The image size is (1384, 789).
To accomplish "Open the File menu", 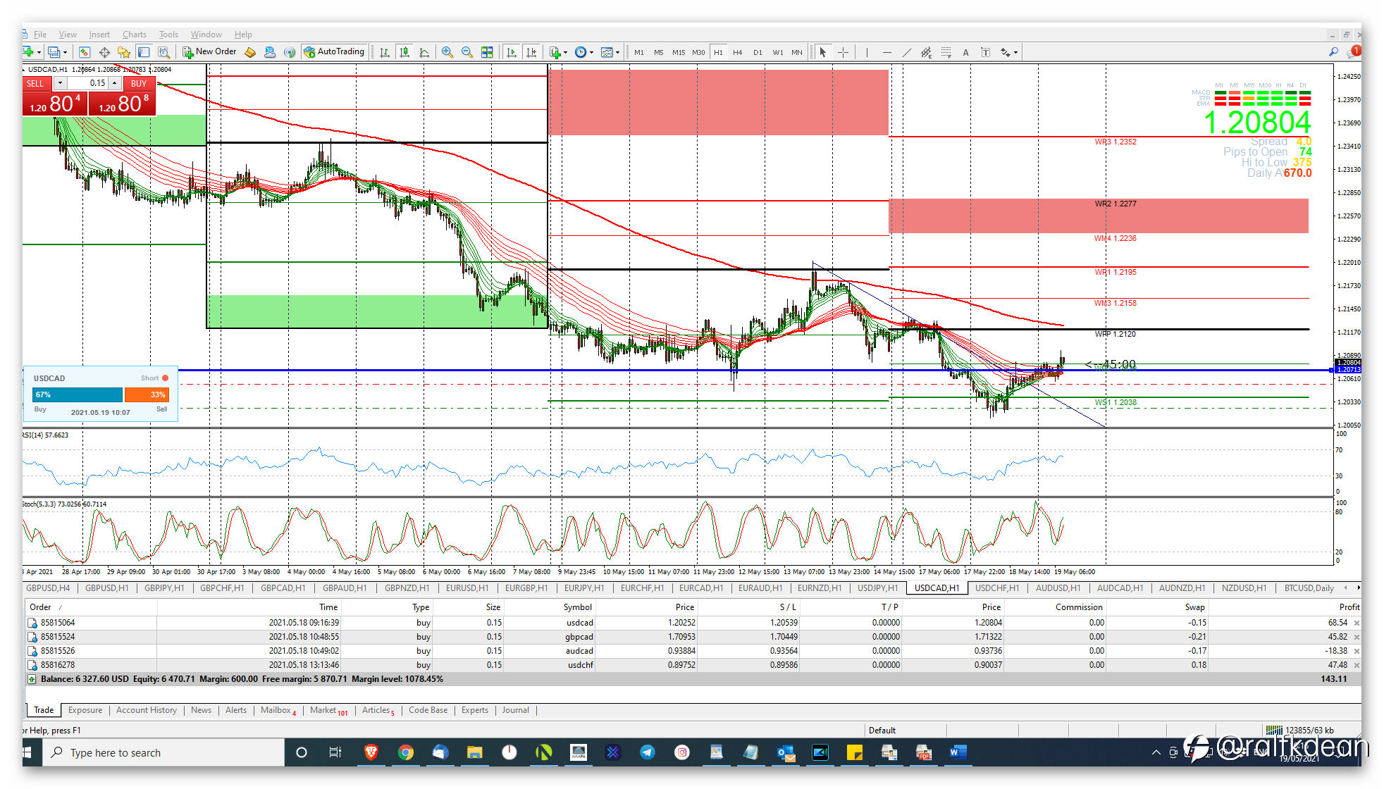I will click(x=40, y=35).
